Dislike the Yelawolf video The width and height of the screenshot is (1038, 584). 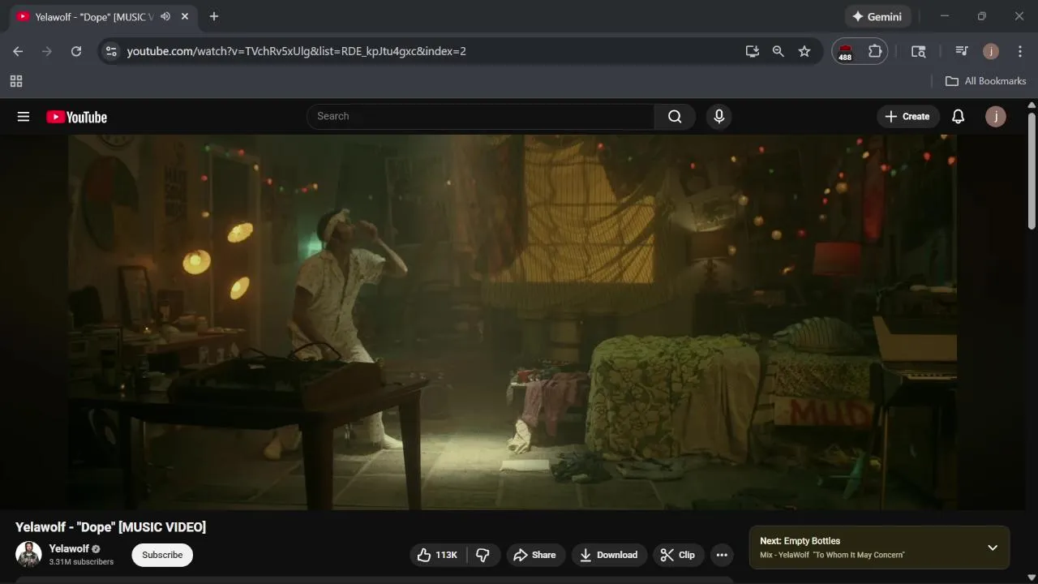point(483,555)
